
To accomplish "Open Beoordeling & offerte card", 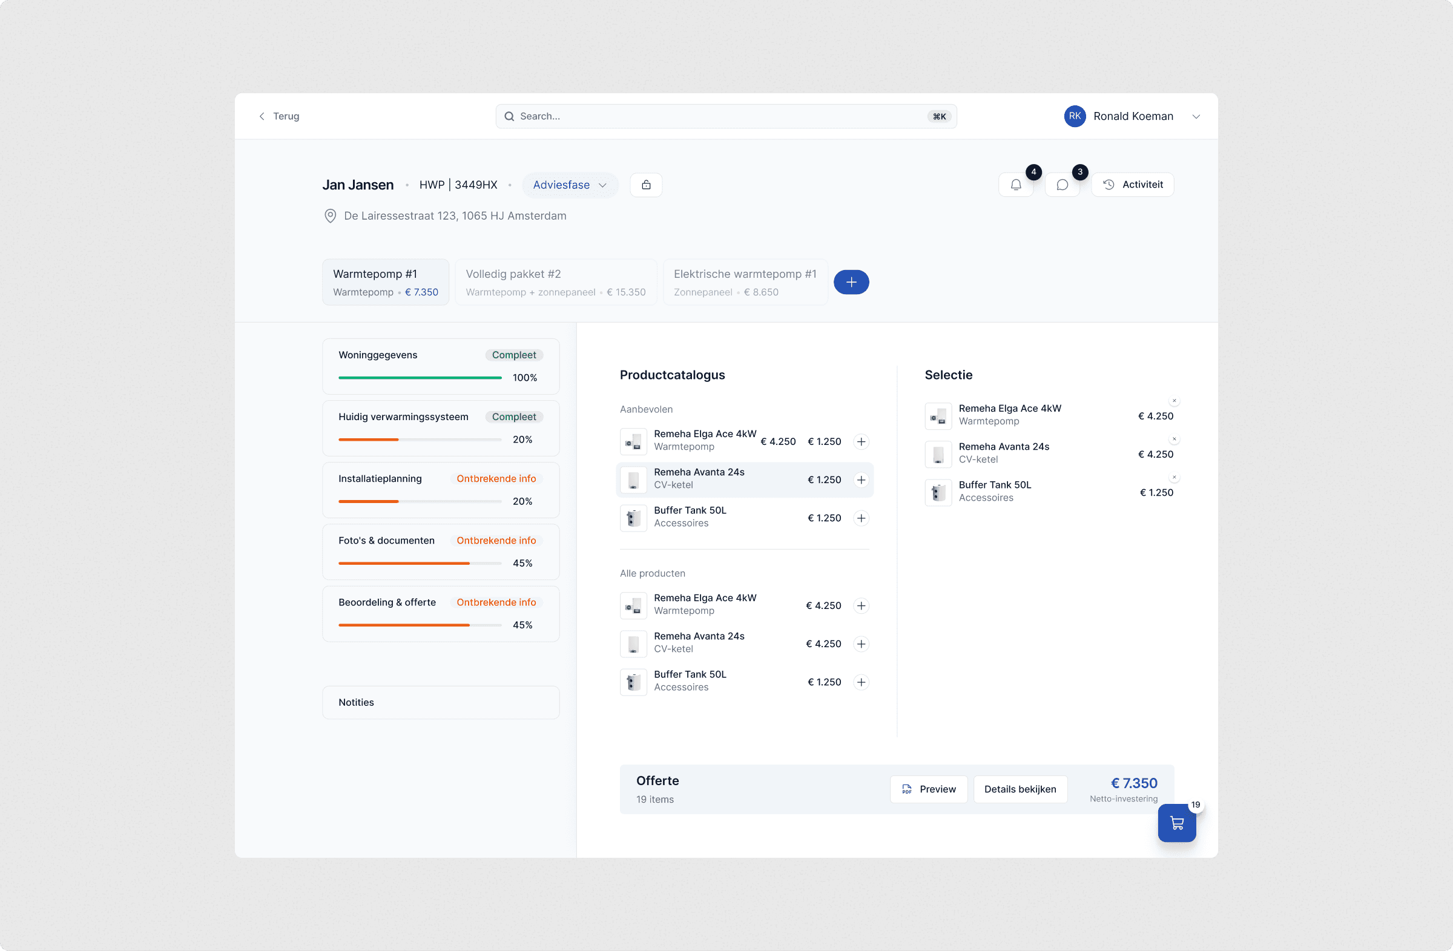I will [441, 614].
